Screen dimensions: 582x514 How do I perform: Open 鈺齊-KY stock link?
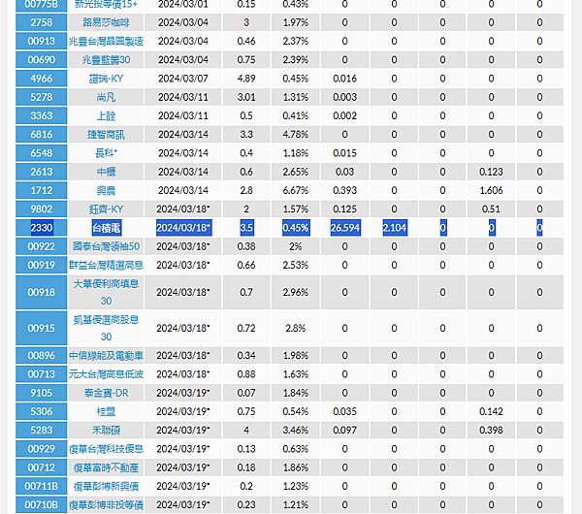pyautogui.click(x=106, y=209)
